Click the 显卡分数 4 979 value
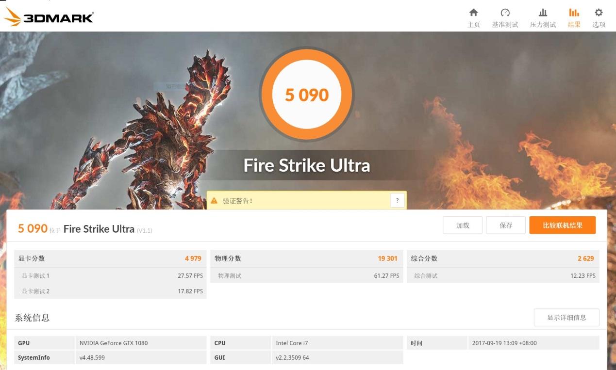 point(193,258)
